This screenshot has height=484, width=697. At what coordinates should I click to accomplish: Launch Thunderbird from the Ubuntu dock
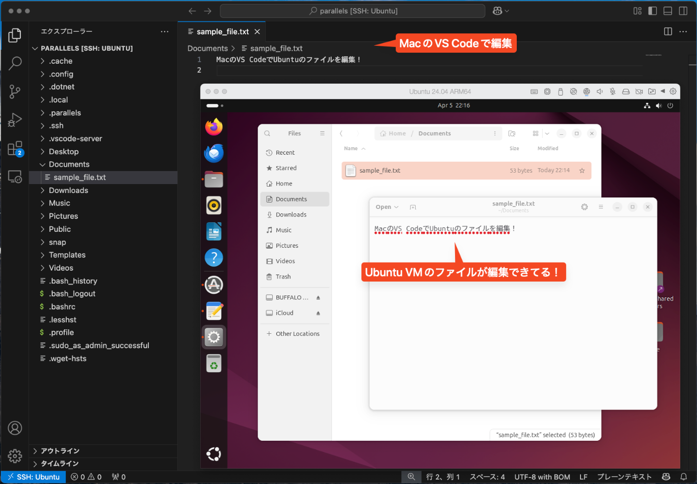pyautogui.click(x=214, y=153)
